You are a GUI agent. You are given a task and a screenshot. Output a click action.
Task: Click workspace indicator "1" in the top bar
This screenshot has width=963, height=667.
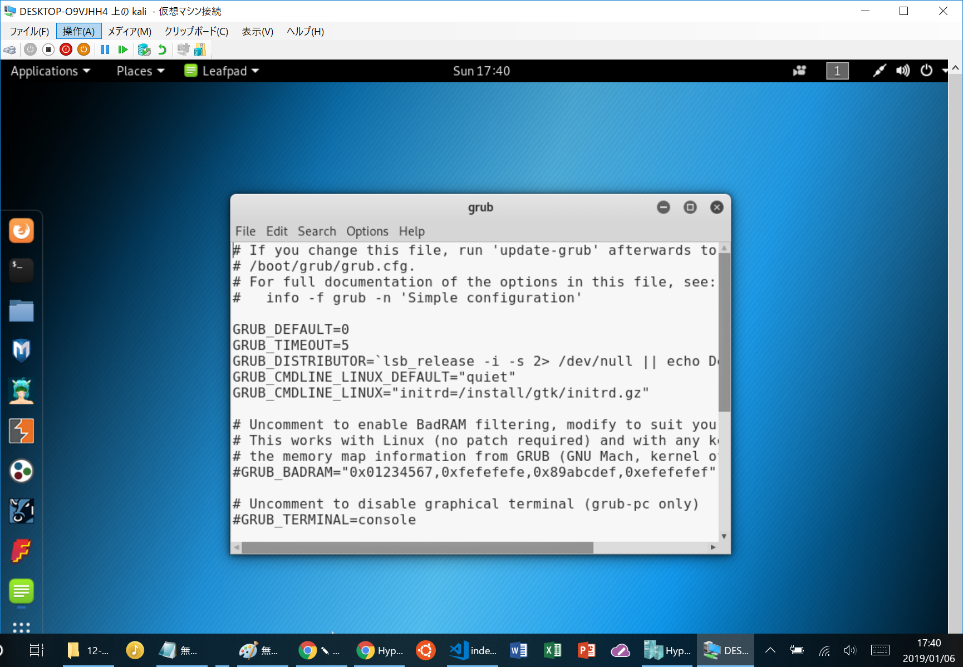point(837,71)
